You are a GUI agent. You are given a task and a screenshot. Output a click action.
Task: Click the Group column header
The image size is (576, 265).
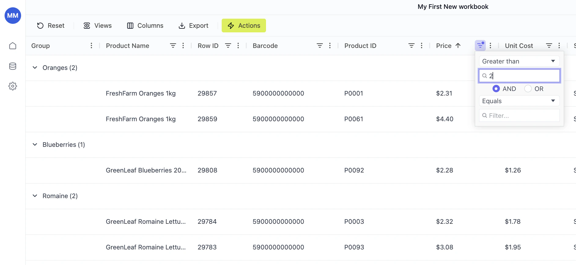pos(40,46)
